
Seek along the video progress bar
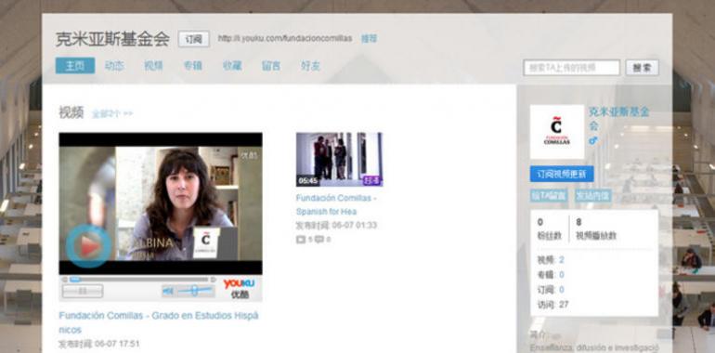coord(138,279)
